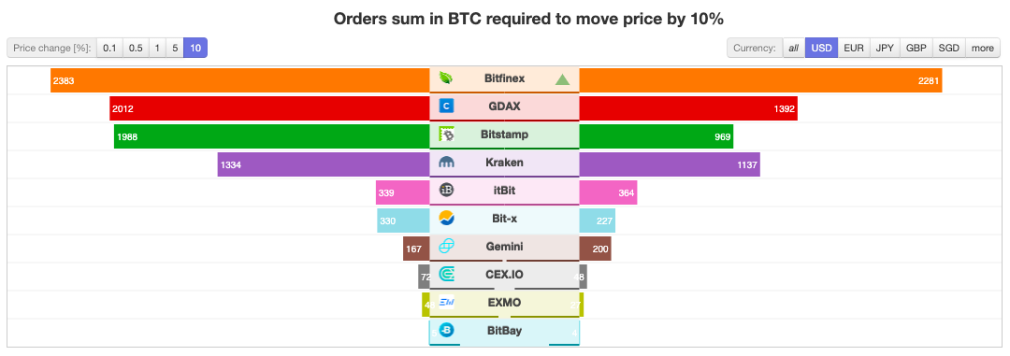Click the itBit round logo icon

pos(446,190)
